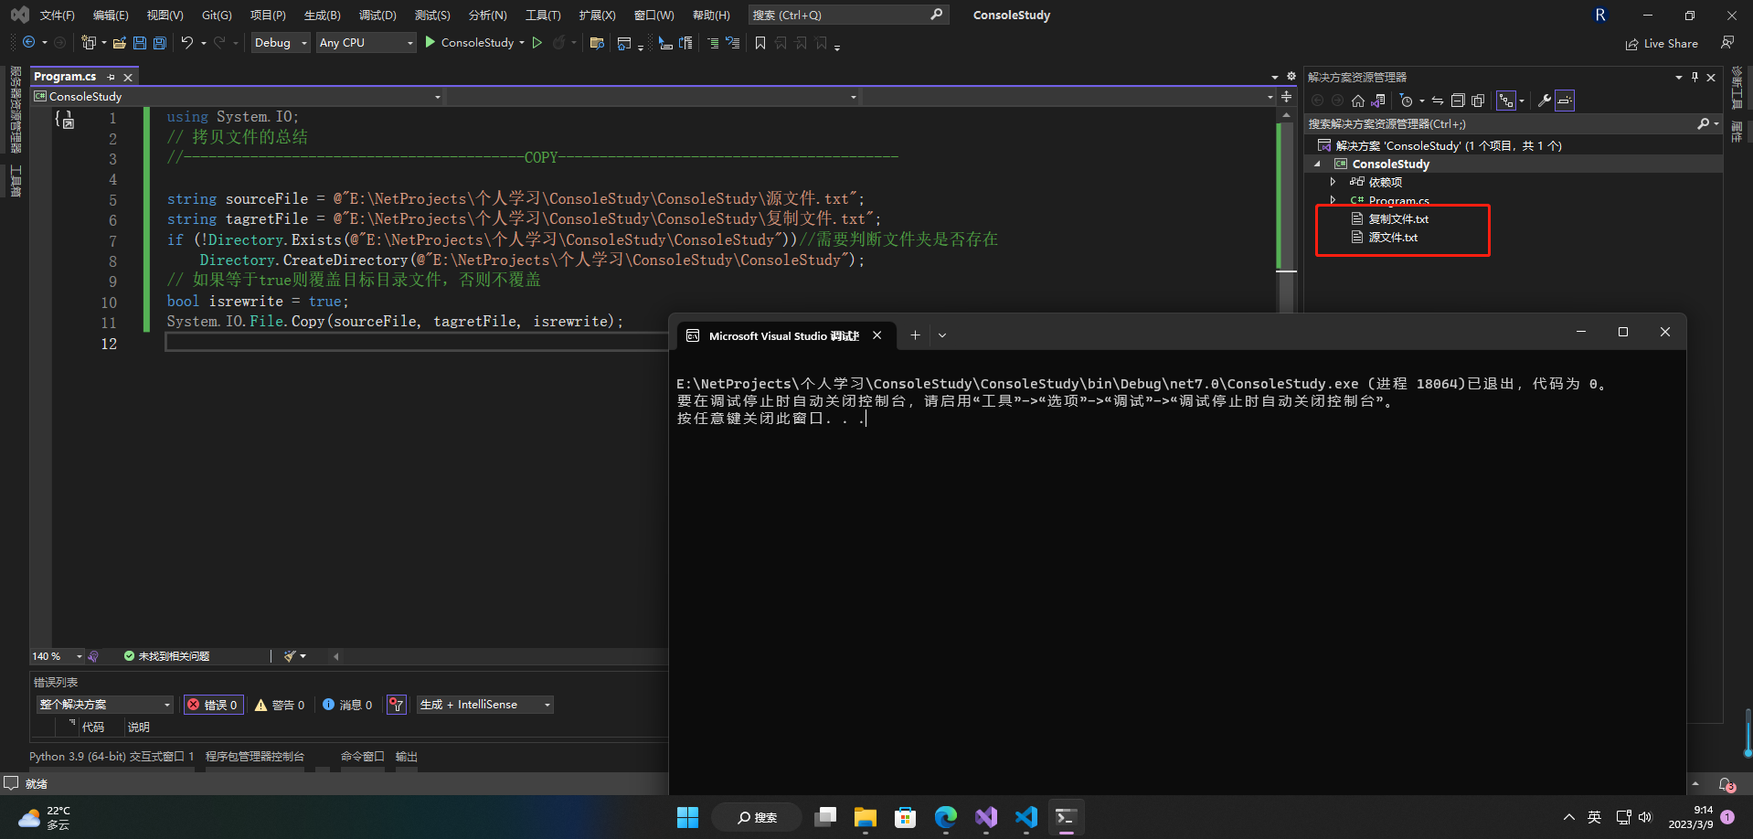Toggle the 消息 0 messages filter

pos(347,705)
